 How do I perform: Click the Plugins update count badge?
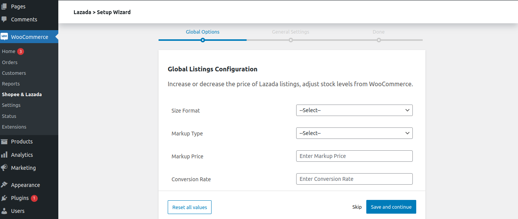(x=34, y=198)
